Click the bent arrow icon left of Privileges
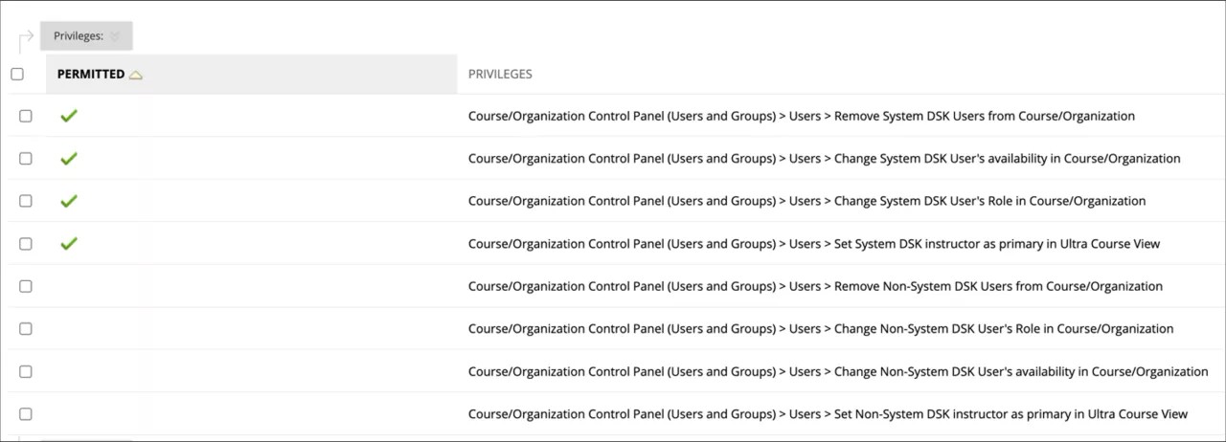The height and width of the screenshot is (442, 1226). 25,40
